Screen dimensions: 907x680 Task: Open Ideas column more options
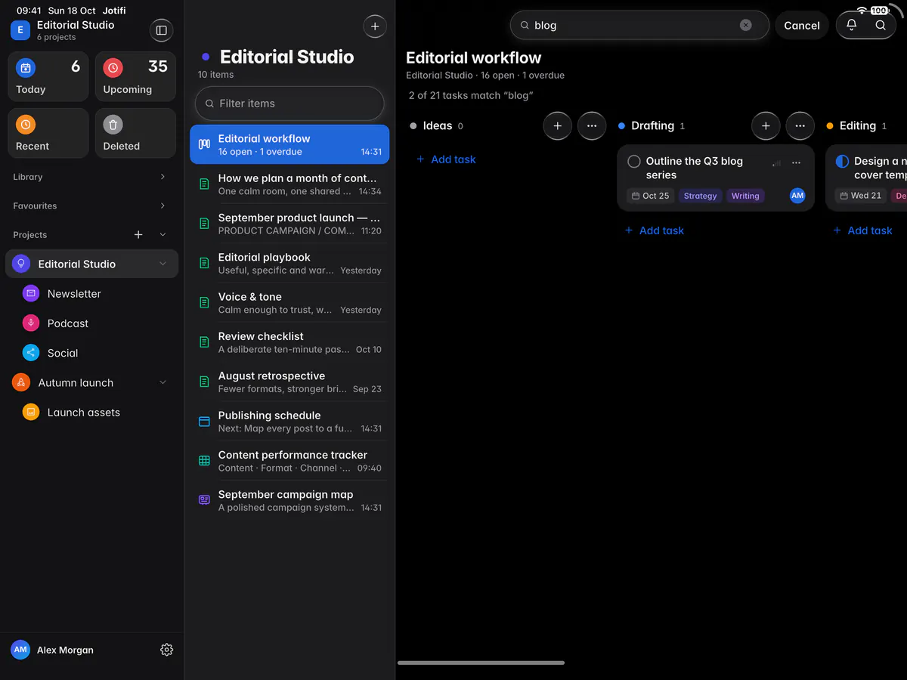point(592,126)
